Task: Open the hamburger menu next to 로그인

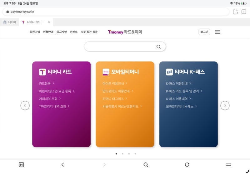Action: [217, 32]
